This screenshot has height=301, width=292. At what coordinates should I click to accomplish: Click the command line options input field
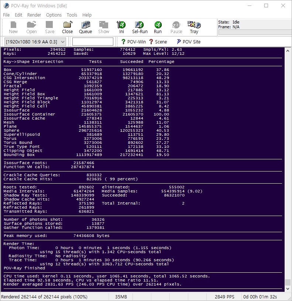click(x=93, y=42)
